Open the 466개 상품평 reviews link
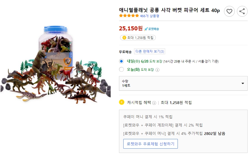This screenshot has width=249, height=154. click(150, 16)
